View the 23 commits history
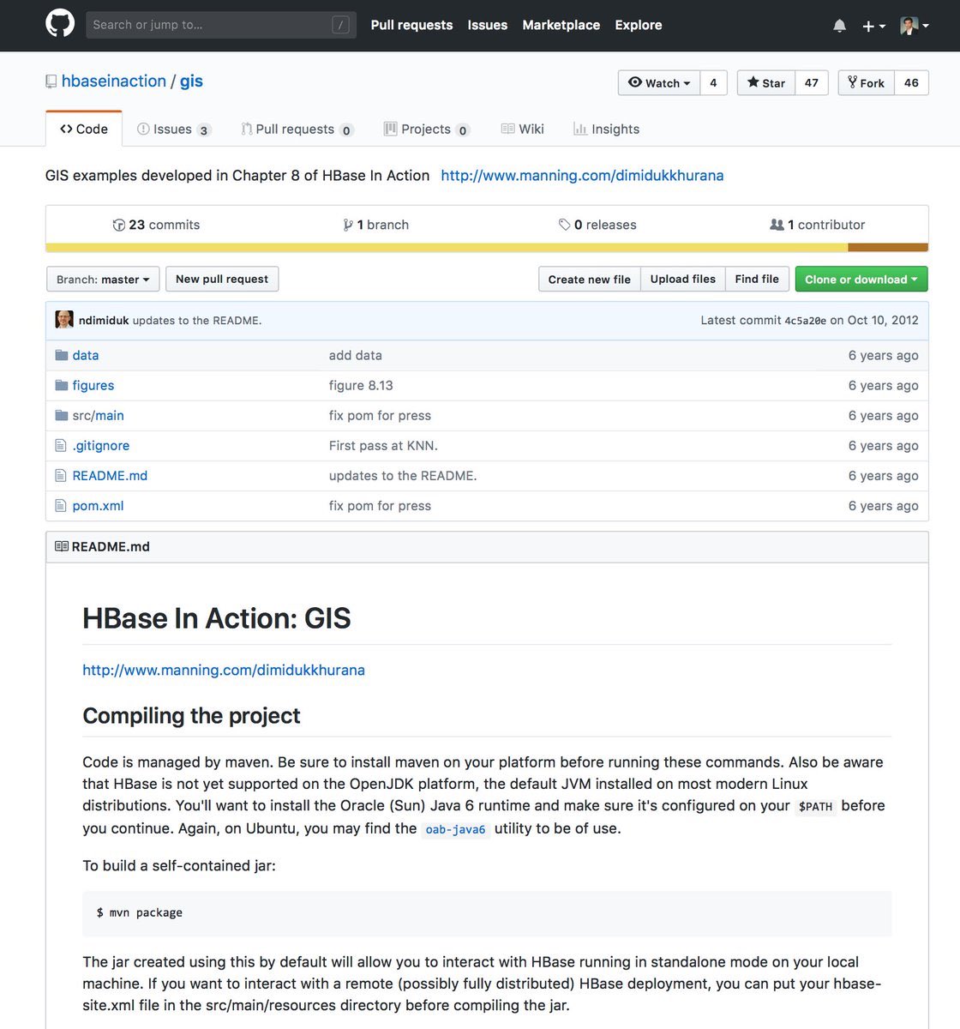This screenshot has height=1029, width=960. coord(156,225)
